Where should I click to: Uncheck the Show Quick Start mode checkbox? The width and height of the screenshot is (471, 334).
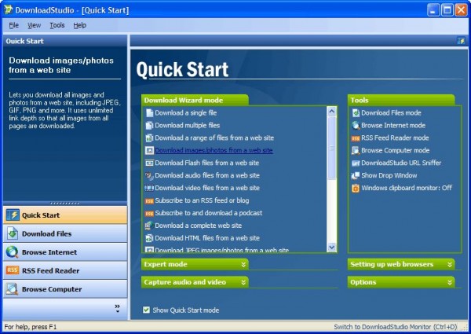click(146, 310)
